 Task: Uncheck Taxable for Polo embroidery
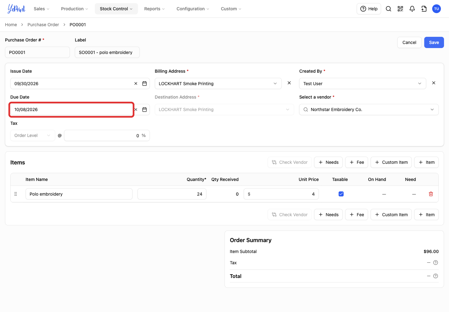[x=341, y=194]
